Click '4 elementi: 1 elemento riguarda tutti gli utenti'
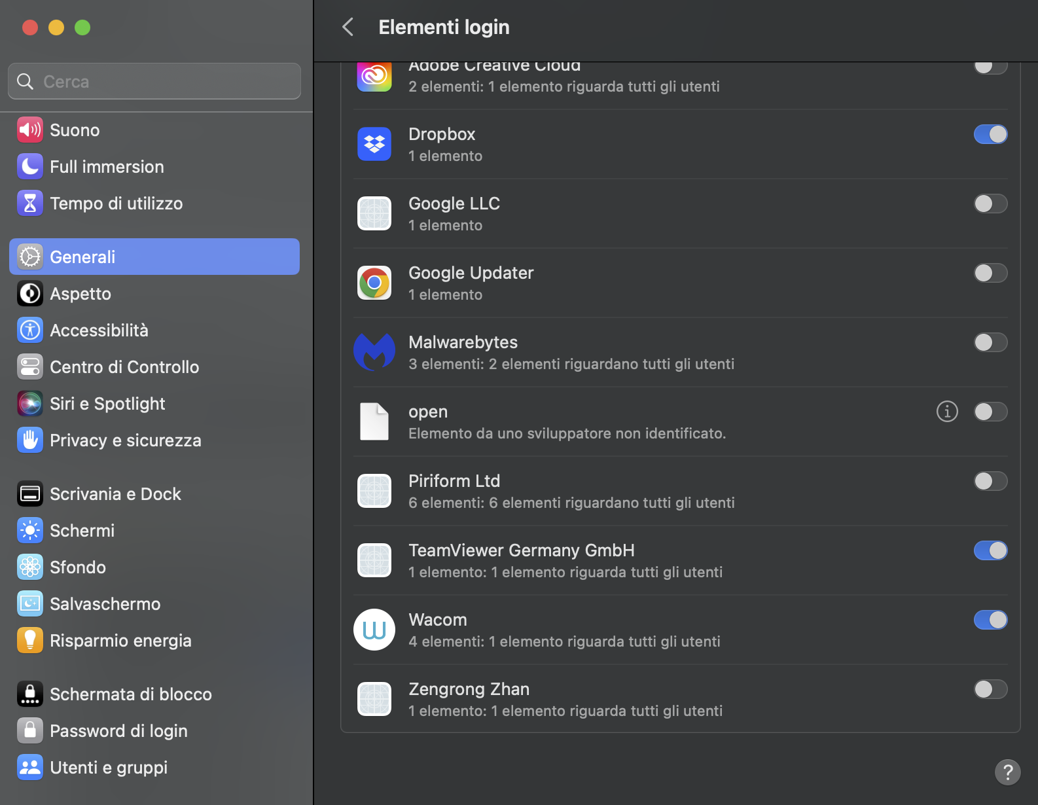1038x805 pixels. pos(565,641)
